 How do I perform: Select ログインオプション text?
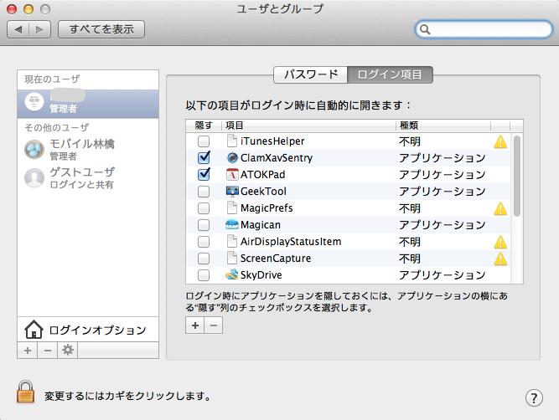pos(98,330)
